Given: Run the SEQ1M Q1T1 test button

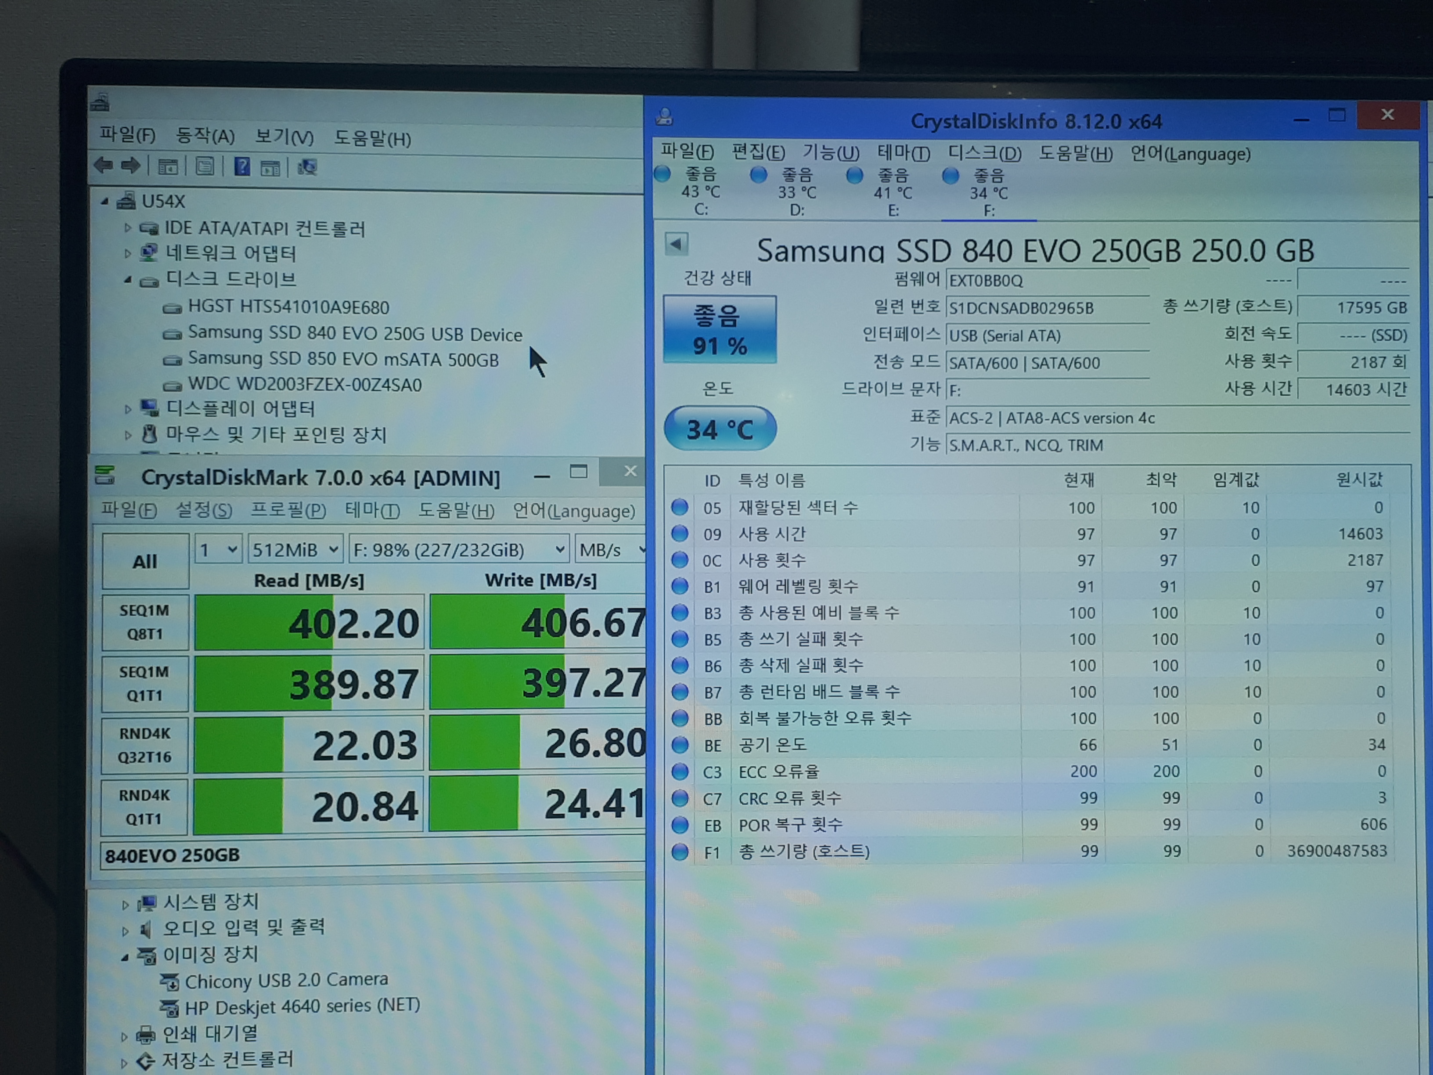Looking at the screenshot, I should click(145, 684).
